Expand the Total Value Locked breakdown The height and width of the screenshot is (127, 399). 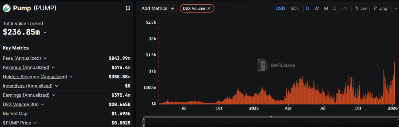point(45,32)
